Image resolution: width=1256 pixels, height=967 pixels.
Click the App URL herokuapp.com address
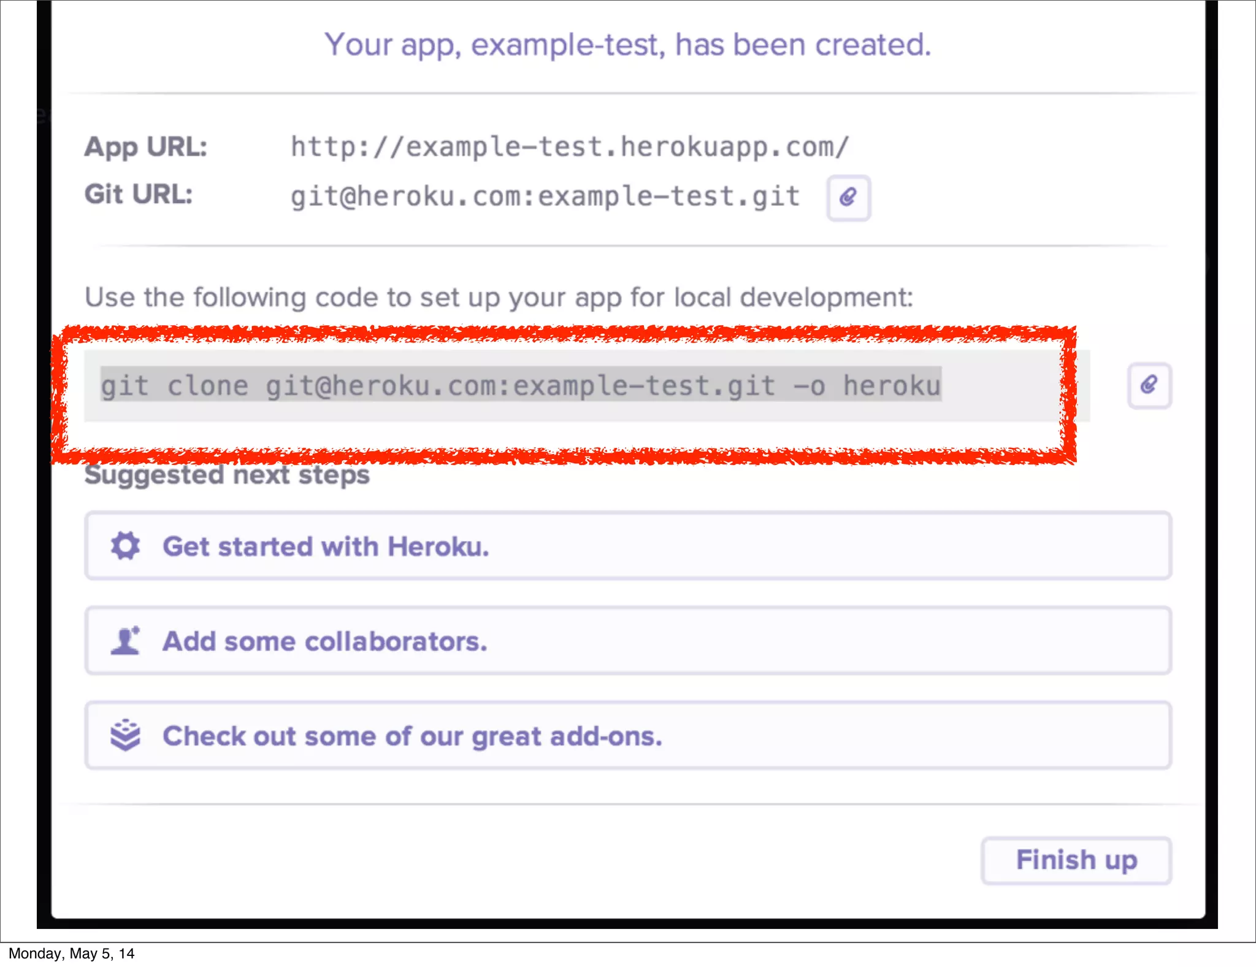point(569,147)
